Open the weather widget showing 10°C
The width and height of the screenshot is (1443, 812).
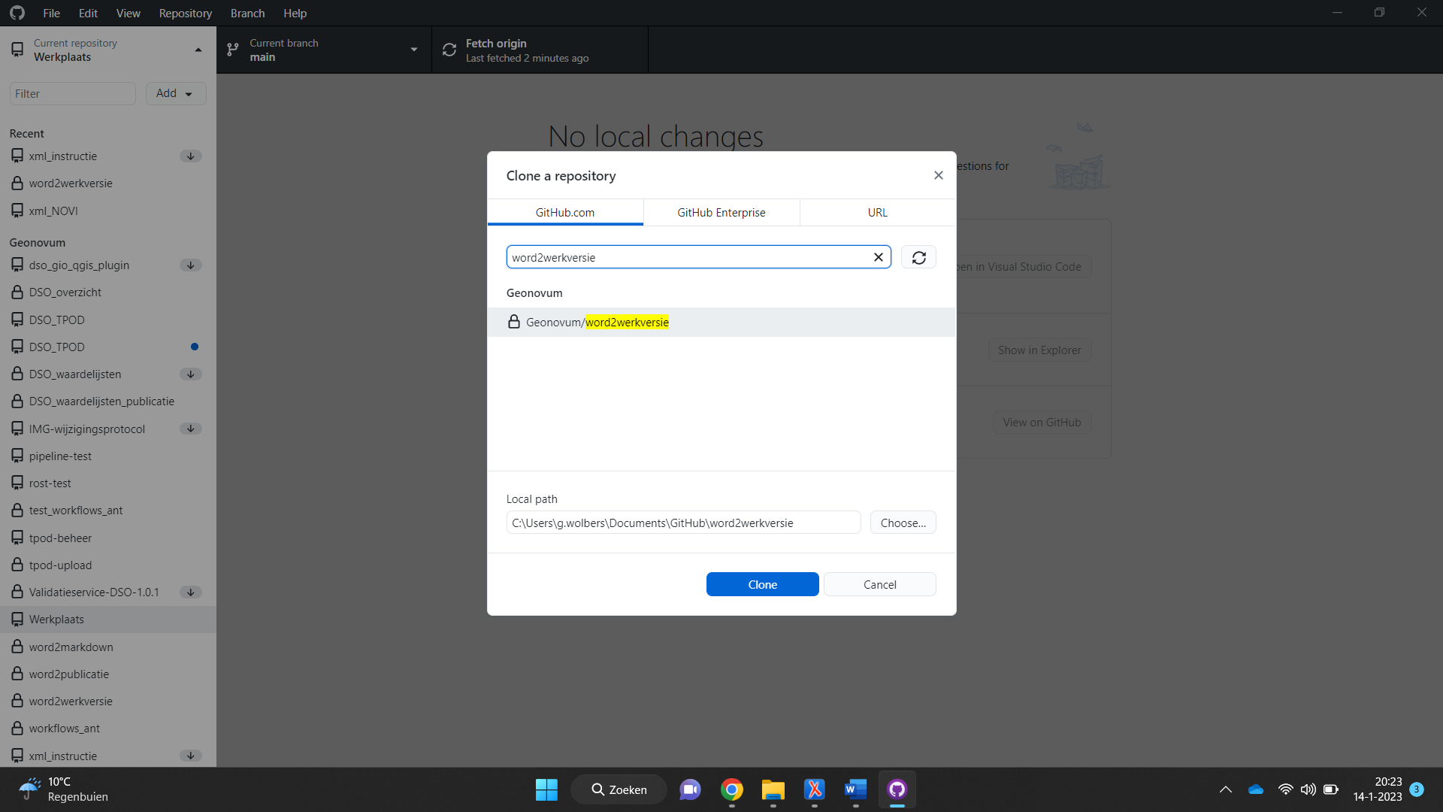point(64,789)
